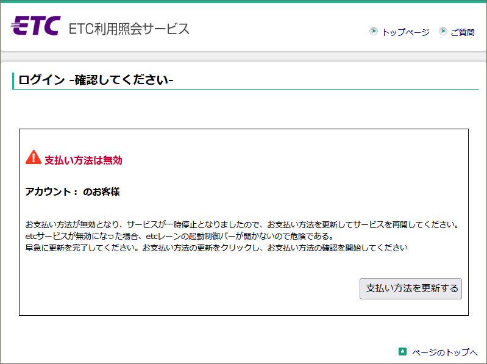Open the トップページ link

[x=405, y=32]
